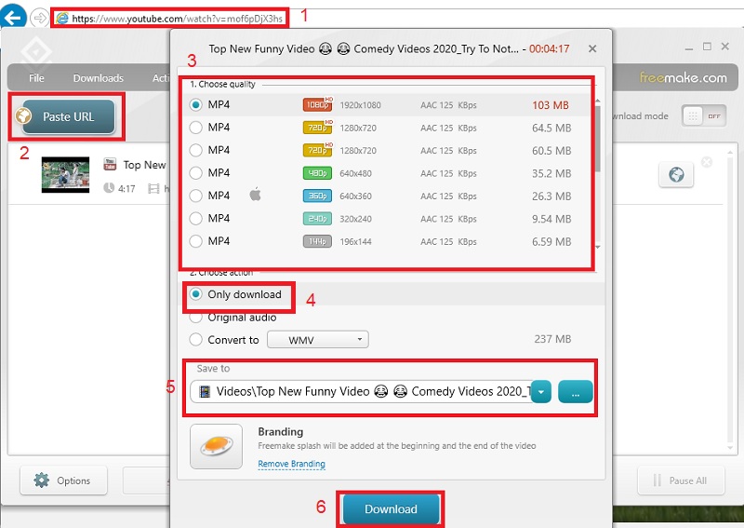
Task: Click the green 480p badge
Action: 317,173
